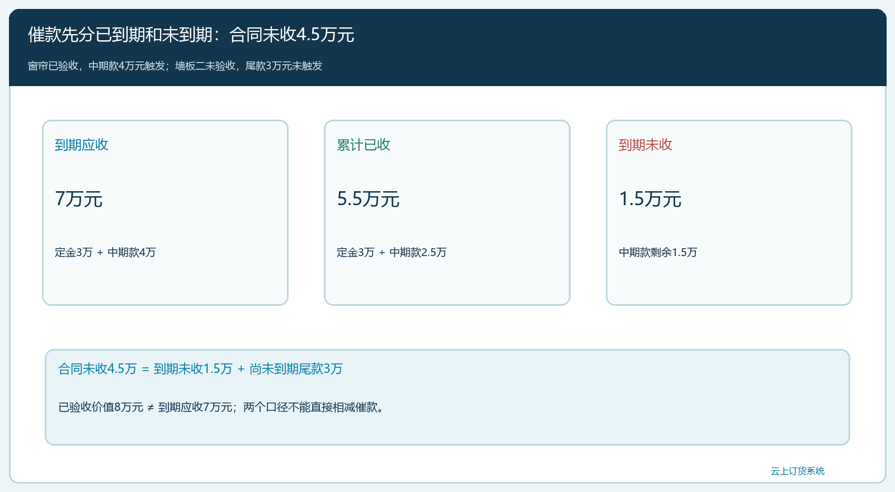
Task: Select the 累计已收 card heading
Action: (x=364, y=145)
